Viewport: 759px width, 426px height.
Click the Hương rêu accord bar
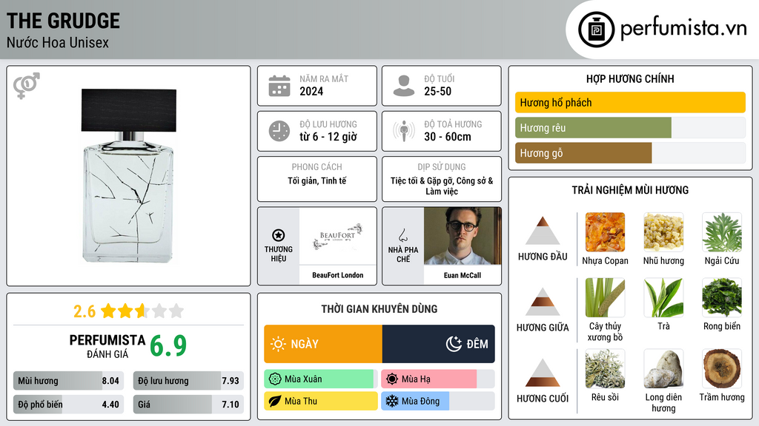point(630,128)
